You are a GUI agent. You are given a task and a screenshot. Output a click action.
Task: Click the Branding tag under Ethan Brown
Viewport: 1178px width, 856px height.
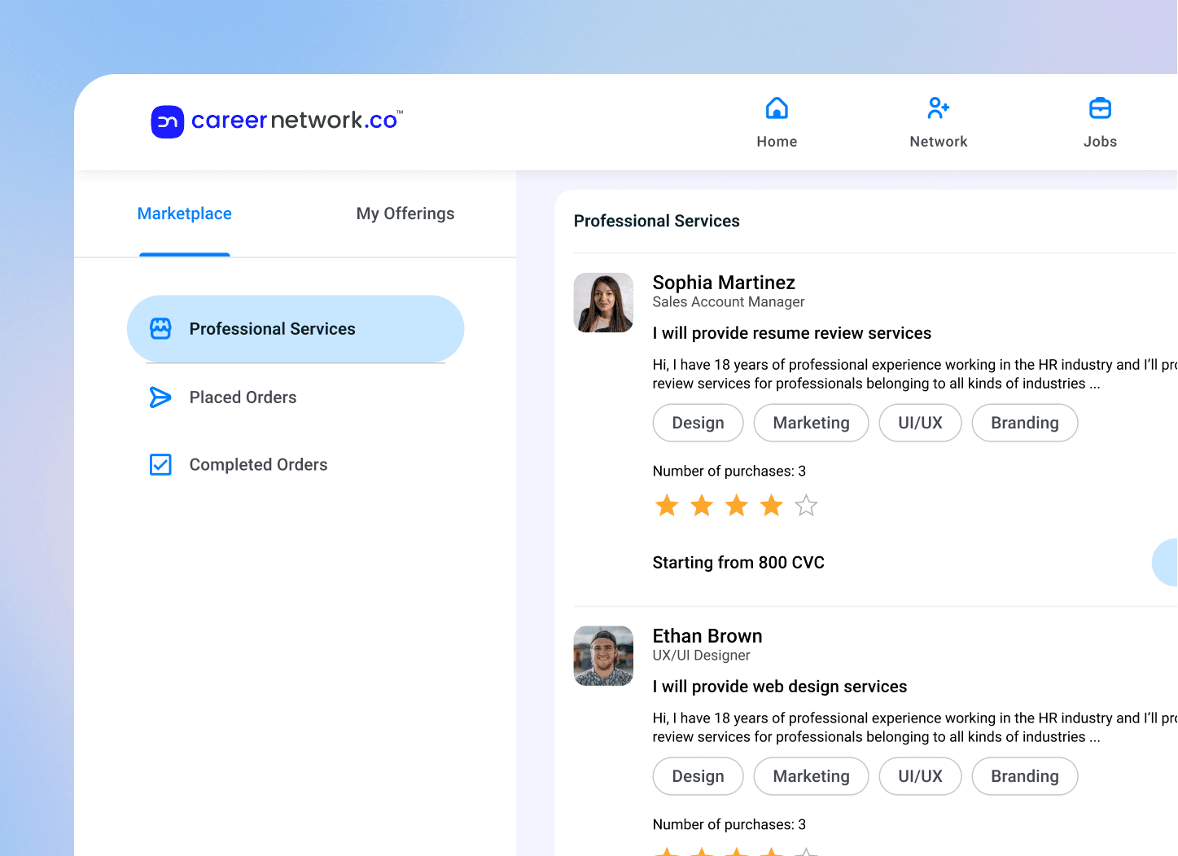(x=1025, y=776)
